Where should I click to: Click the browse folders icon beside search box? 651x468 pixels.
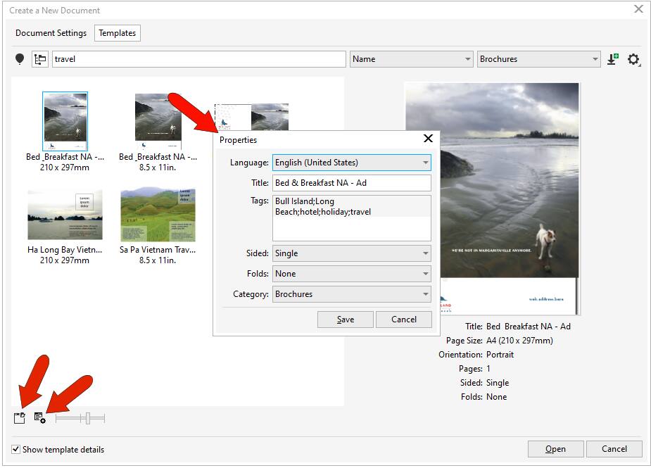pyautogui.click(x=40, y=58)
